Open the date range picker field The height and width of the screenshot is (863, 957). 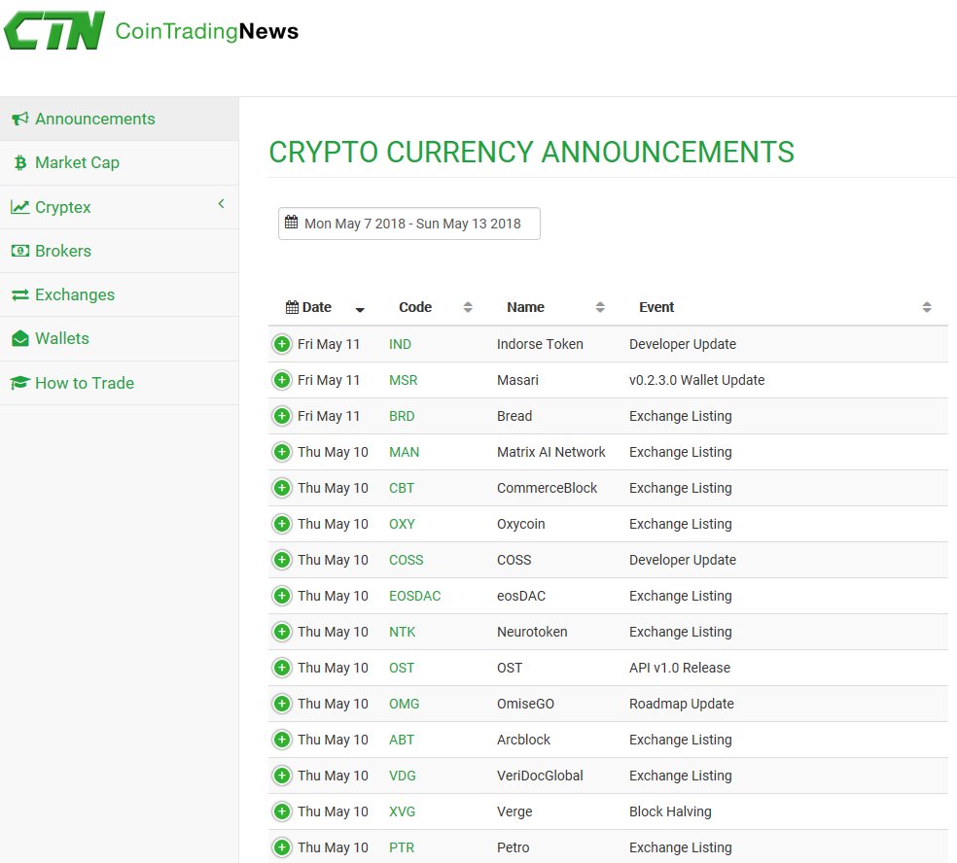[408, 224]
